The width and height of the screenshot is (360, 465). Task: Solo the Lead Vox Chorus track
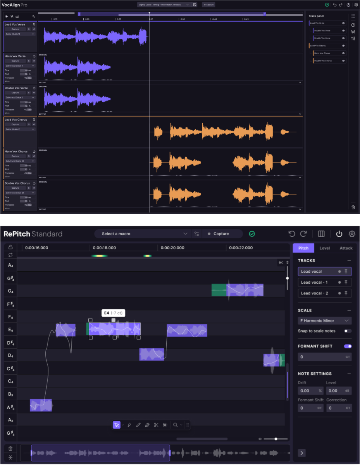pyautogui.click(x=29, y=124)
